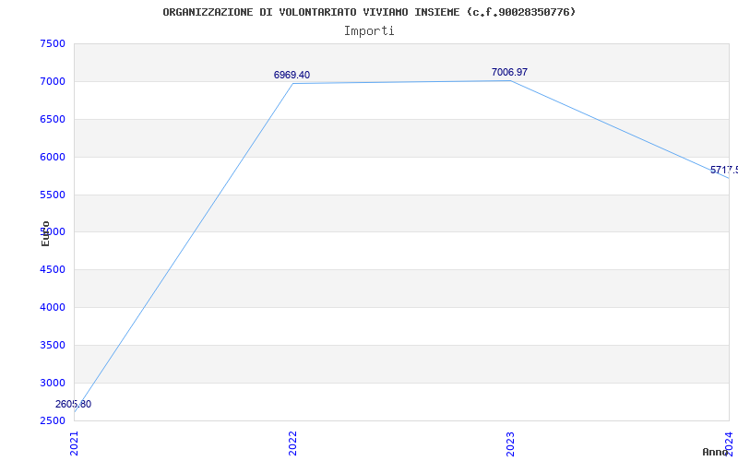Select the 7006.97 data label

tap(509, 72)
